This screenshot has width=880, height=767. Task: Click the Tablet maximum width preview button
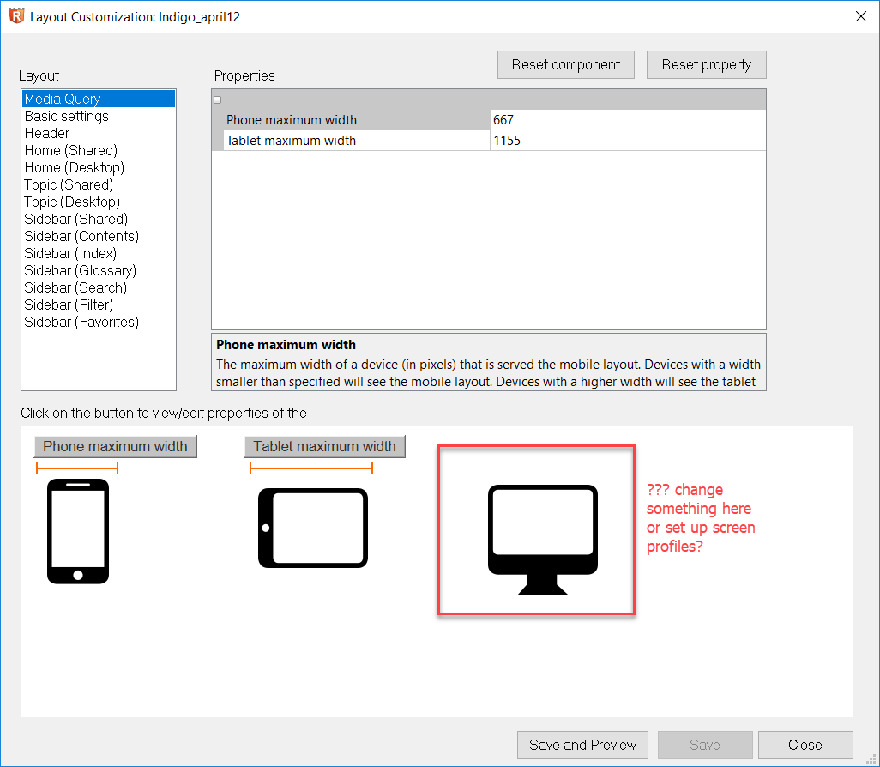tap(324, 446)
